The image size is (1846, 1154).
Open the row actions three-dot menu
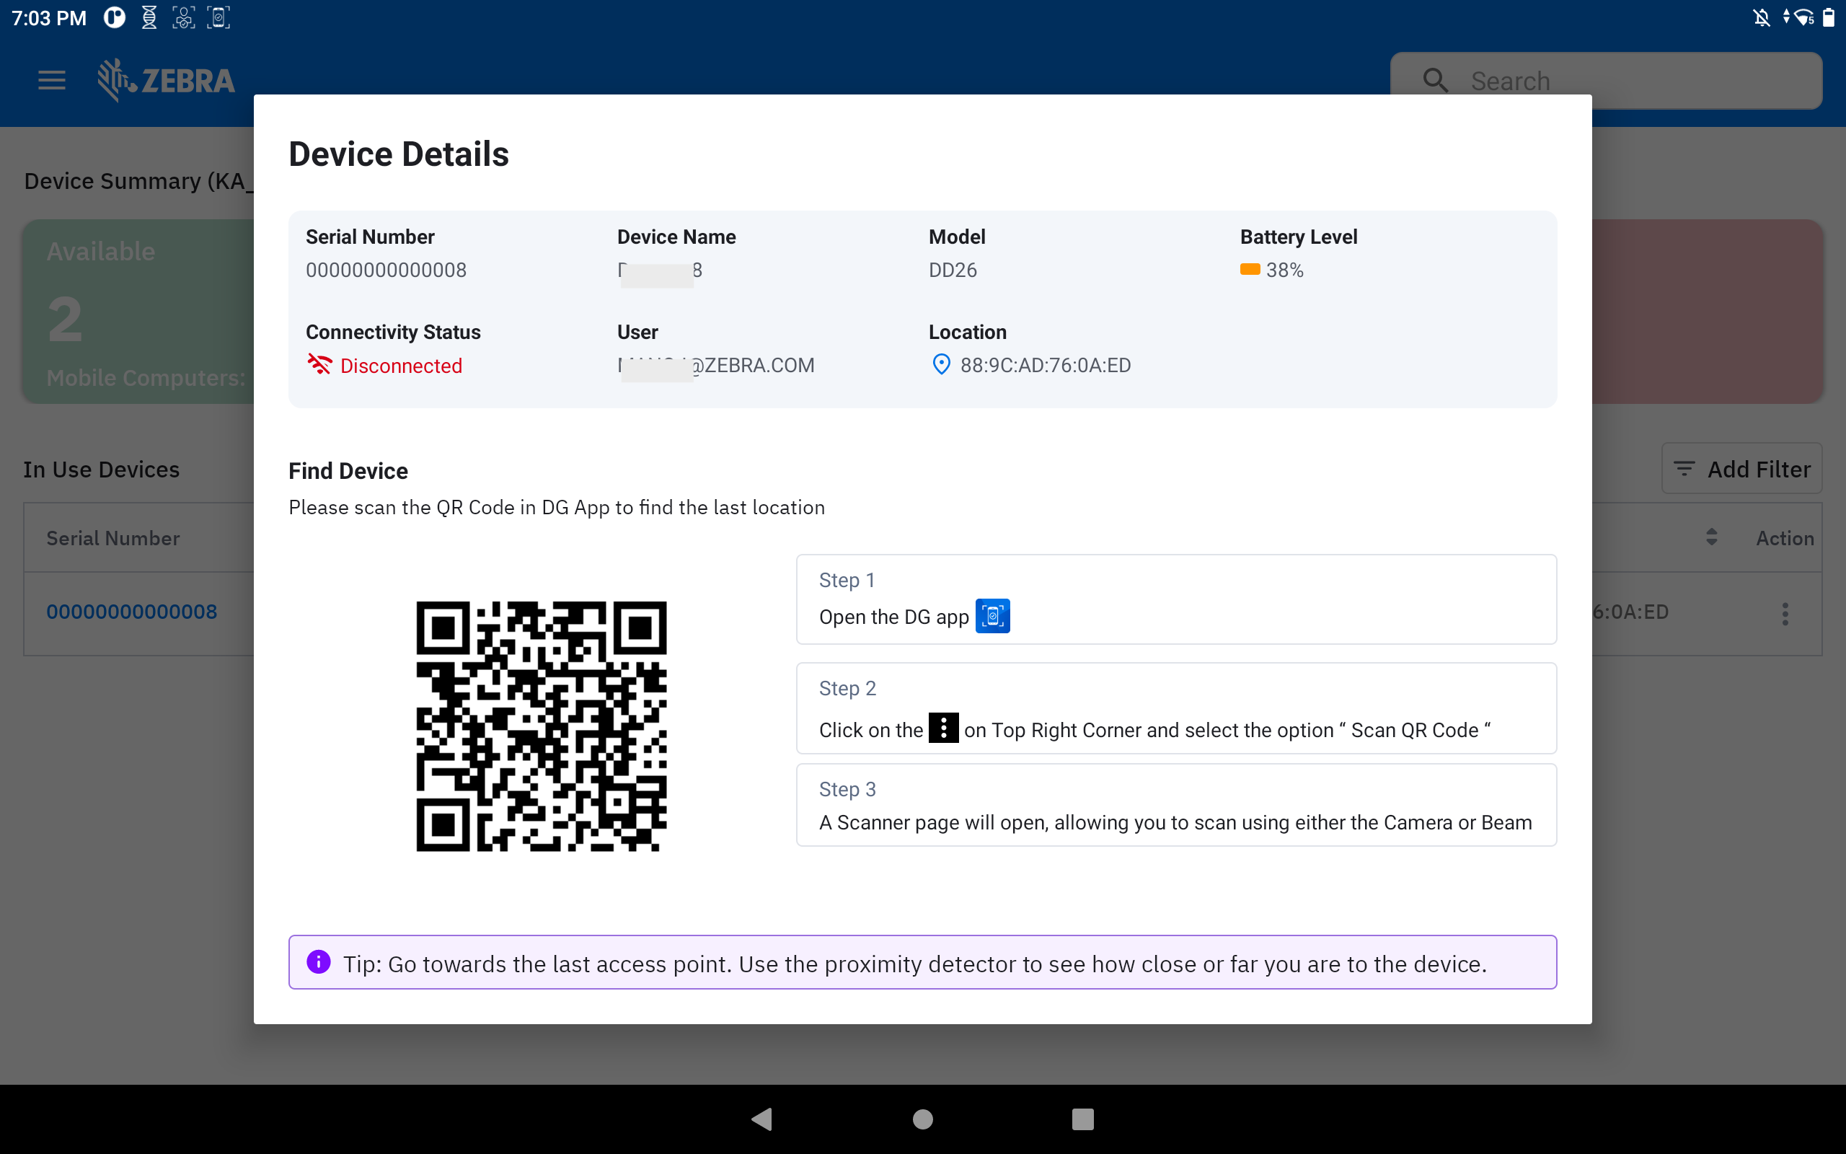[1785, 613]
